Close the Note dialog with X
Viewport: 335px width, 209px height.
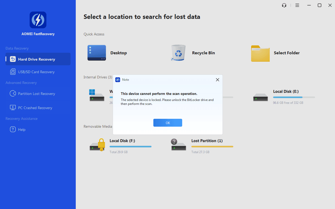(217, 80)
